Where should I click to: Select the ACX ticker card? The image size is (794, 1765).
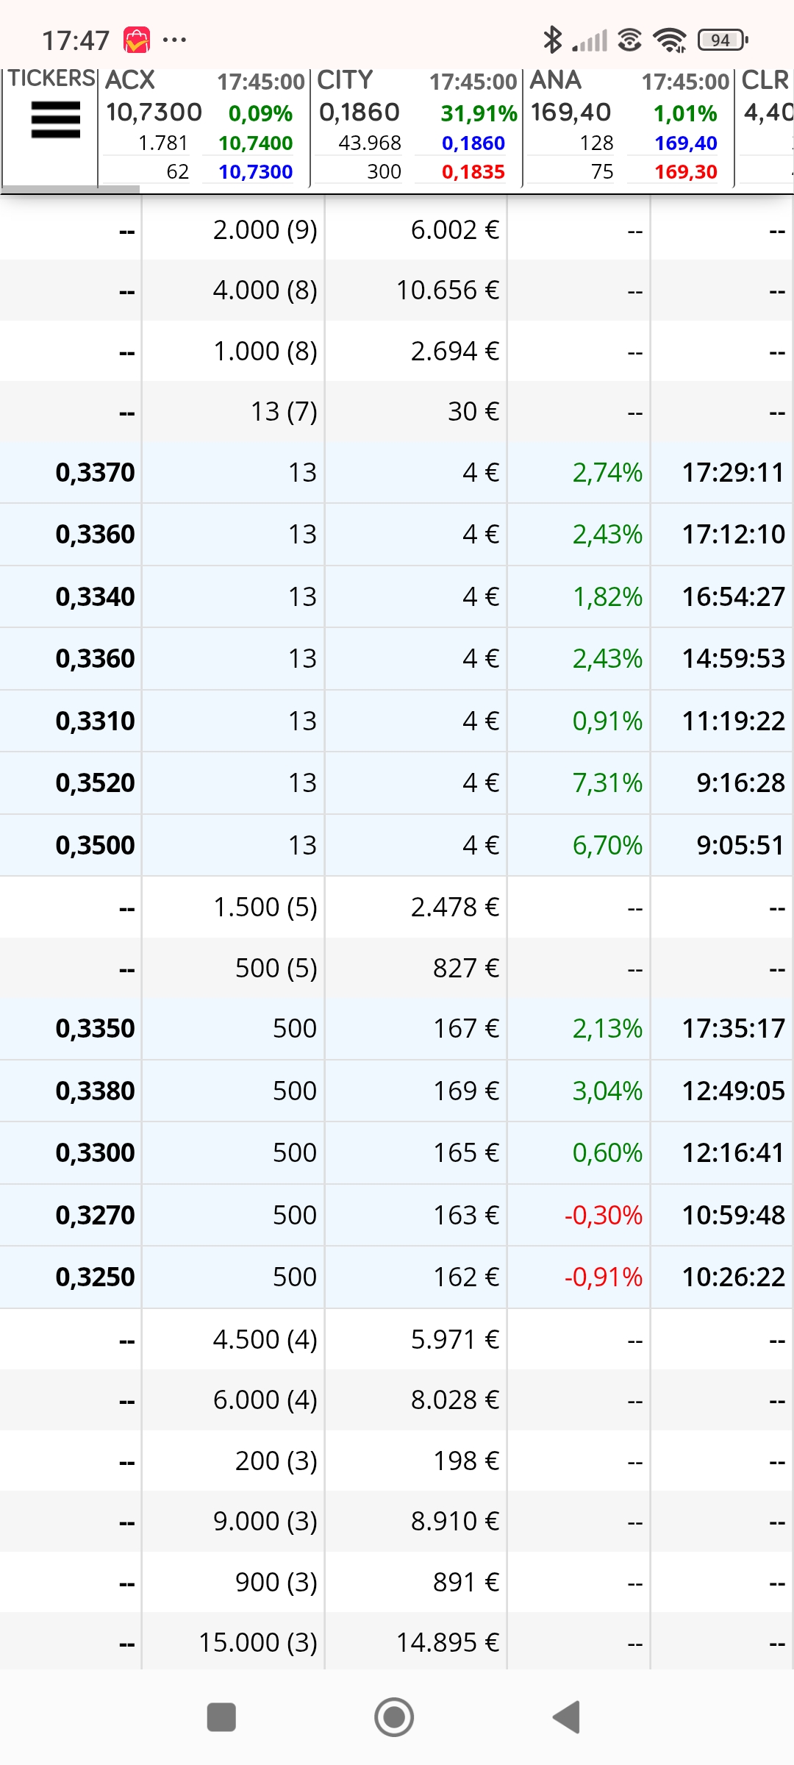pyautogui.click(x=204, y=126)
